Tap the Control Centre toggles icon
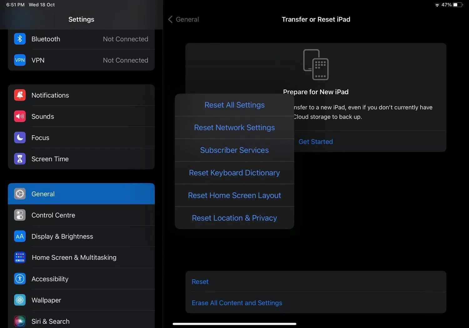This screenshot has width=469, height=328. [20, 215]
